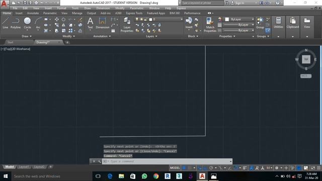Image resolution: width=322 pixels, height=181 pixels.
Task: Select the Line drawing tool
Action: point(5,23)
